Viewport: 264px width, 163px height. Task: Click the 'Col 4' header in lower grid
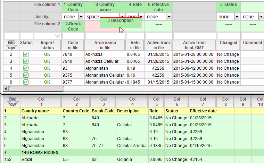tap(132, 102)
